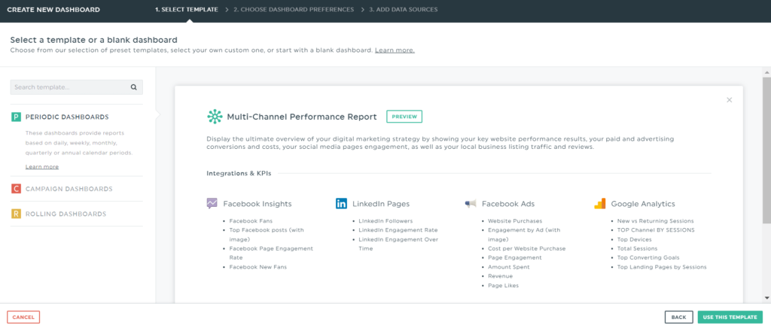This screenshot has width=771, height=328.
Task: Click Facebook Page Engagement Rate item
Action: pyautogui.click(x=271, y=253)
